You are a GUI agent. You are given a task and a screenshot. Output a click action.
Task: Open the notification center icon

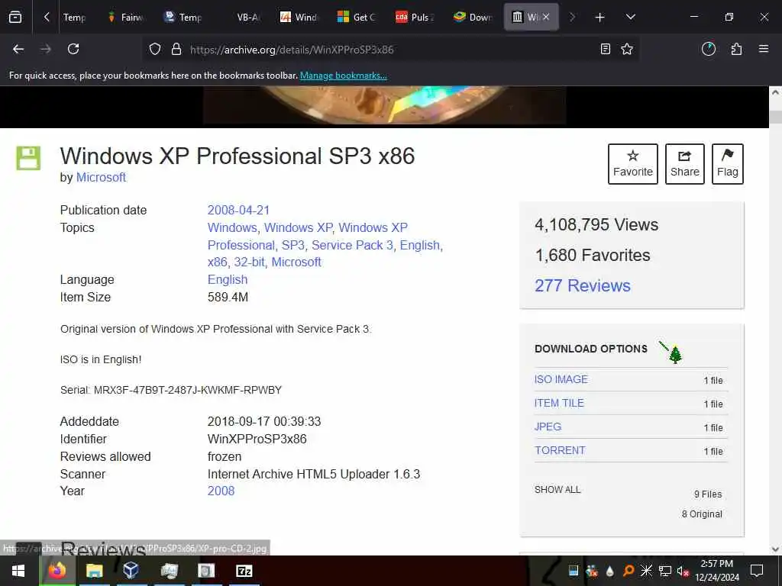[757, 571]
